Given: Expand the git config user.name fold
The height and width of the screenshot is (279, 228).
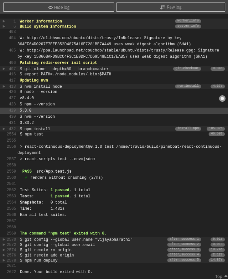Looking at the screenshot, I should (x=4, y=239).
